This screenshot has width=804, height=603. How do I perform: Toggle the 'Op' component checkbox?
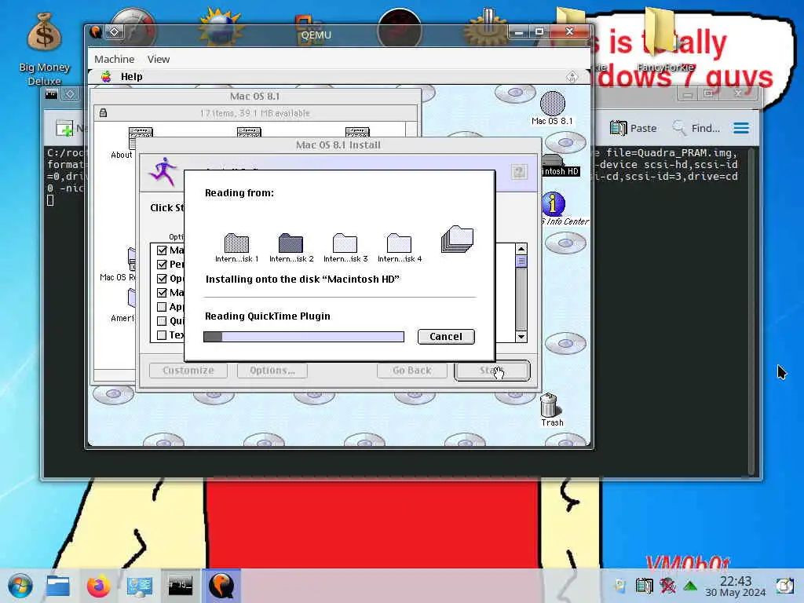(x=162, y=279)
